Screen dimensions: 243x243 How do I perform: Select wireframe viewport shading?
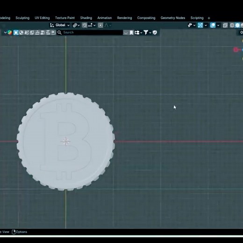[232, 25]
